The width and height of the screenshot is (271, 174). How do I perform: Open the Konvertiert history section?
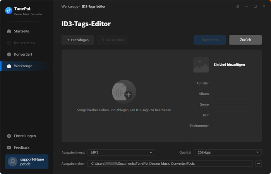click(26, 55)
